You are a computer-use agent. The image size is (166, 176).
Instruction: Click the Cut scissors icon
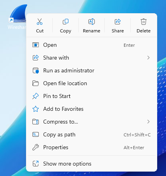tap(40, 22)
